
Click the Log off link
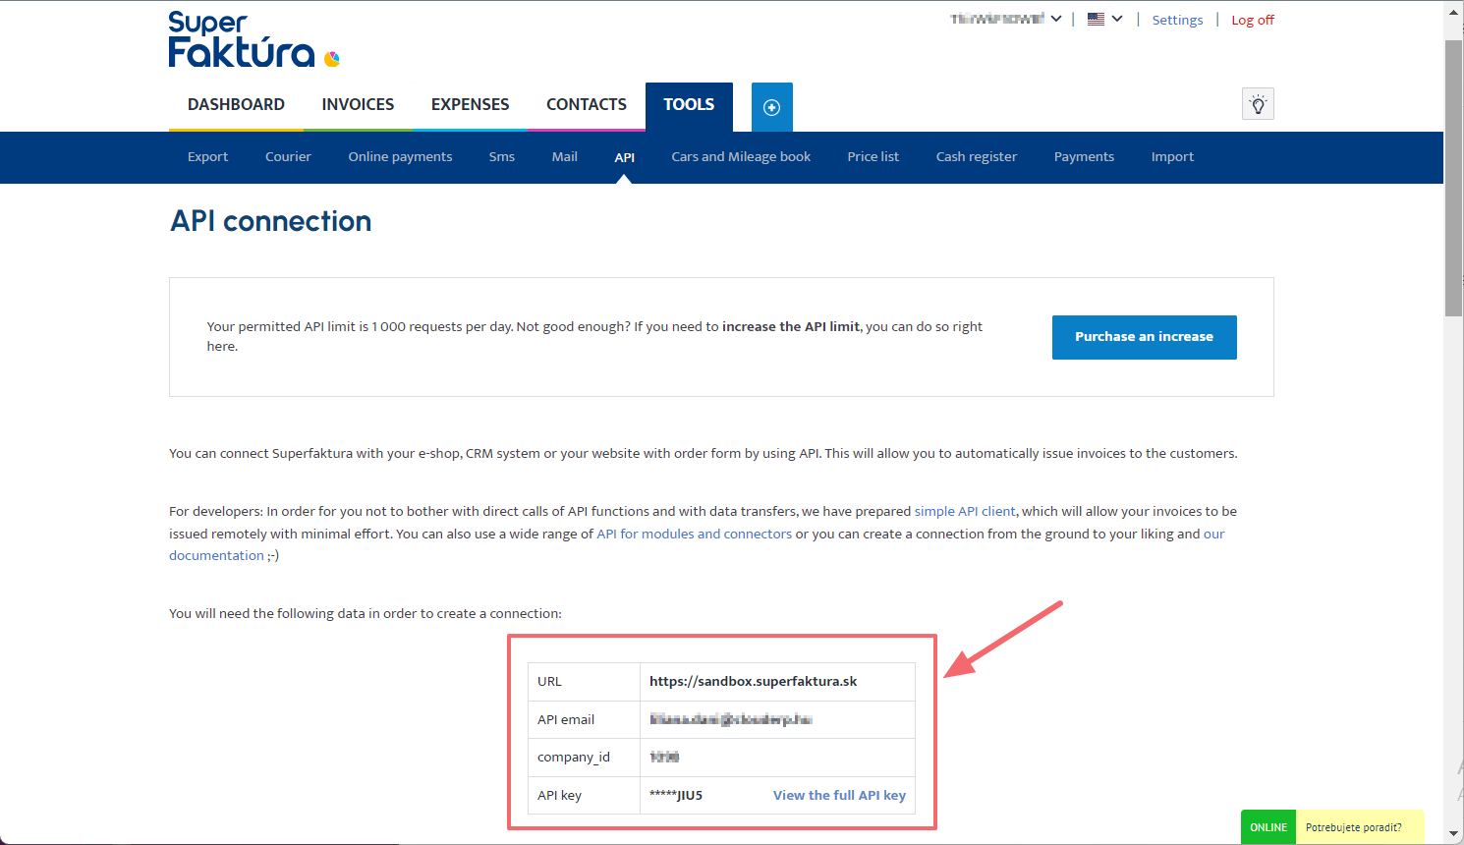pos(1253,20)
